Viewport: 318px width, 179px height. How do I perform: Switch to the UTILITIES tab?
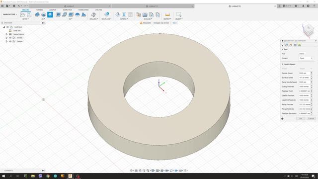[98, 10]
